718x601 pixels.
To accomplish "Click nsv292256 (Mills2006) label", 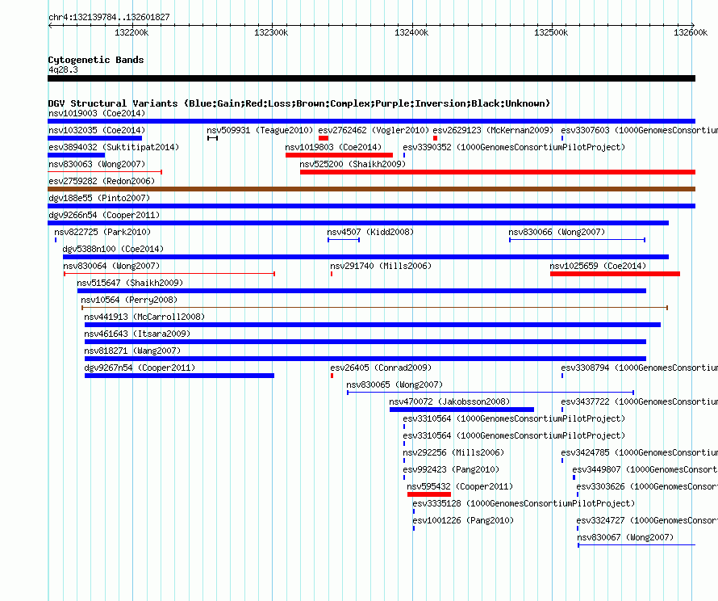I will point(453,452).
